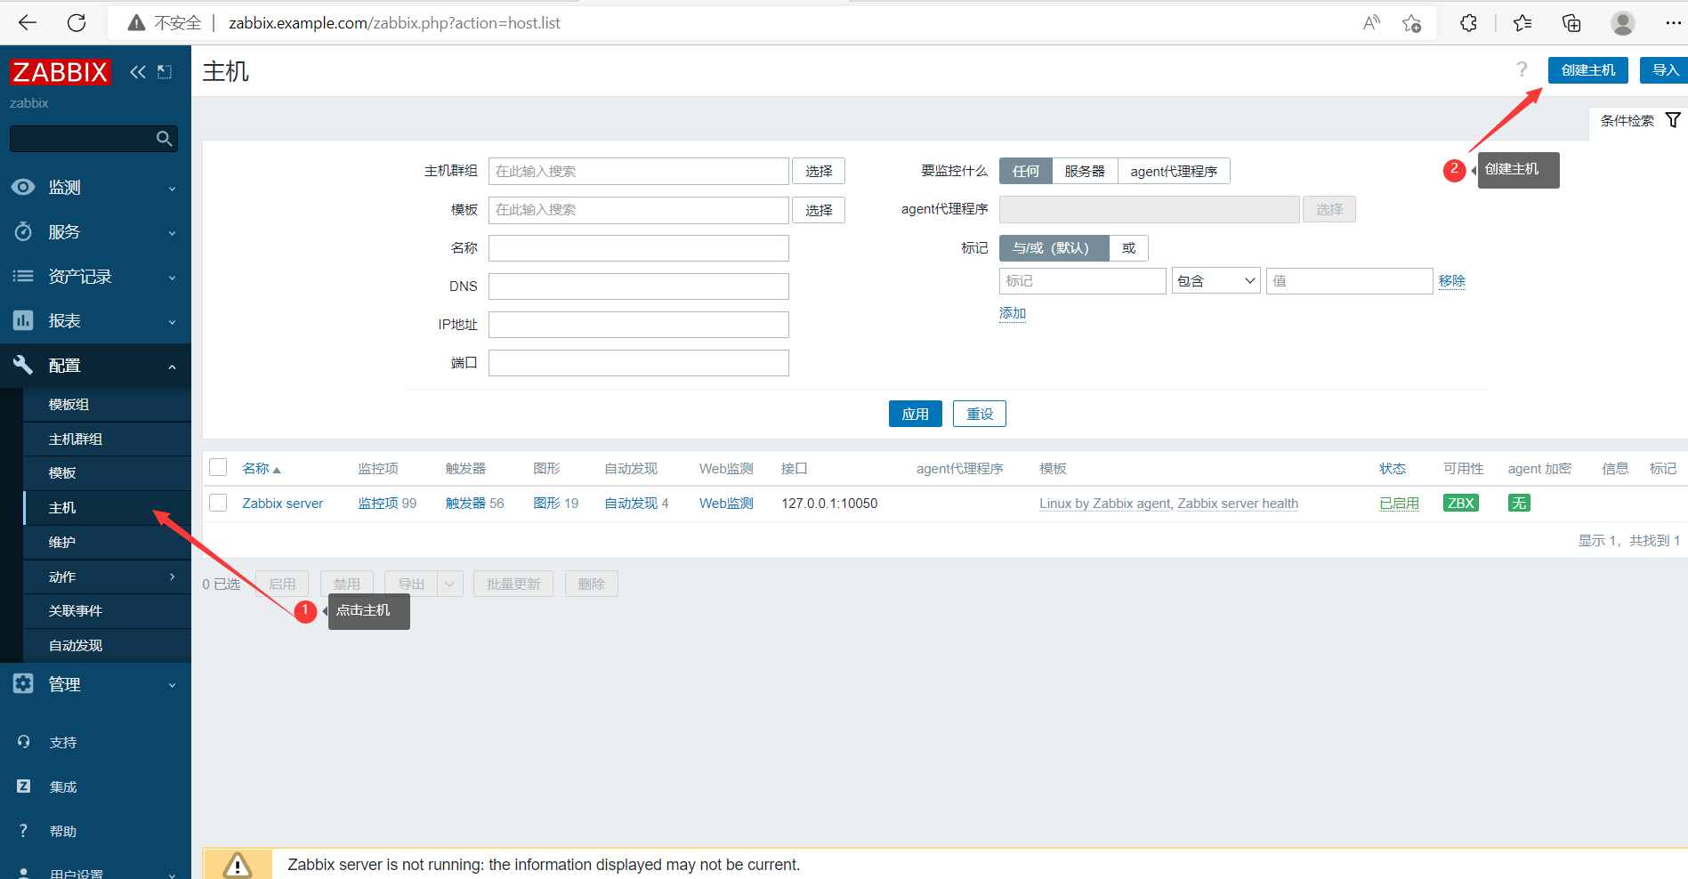
Task: Click the 已启用 status link
Action: [1400, 504]
